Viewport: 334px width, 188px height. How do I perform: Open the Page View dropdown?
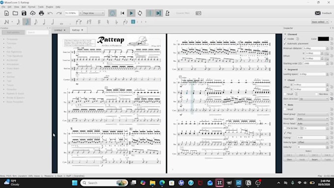coord(93,13)
